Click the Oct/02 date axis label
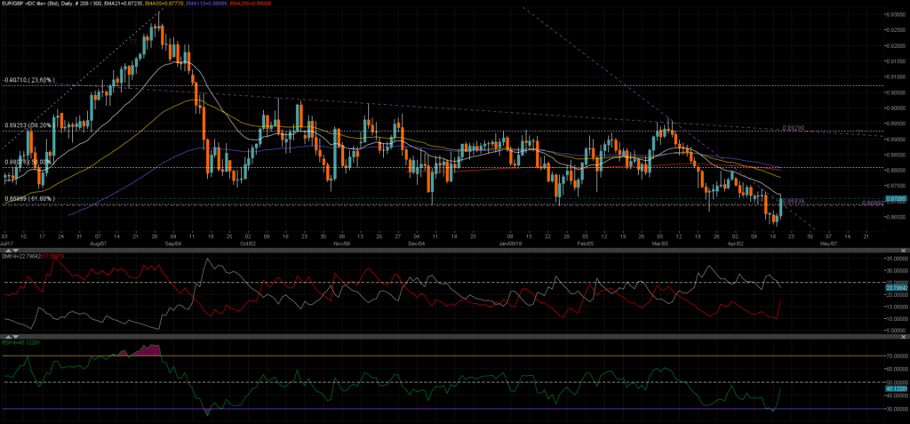This screenshot has width=910, height=424. (x=249, y=244)
